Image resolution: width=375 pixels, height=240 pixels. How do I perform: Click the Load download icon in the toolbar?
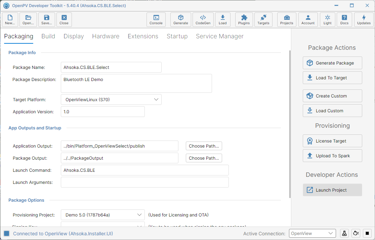click(223, 19)
